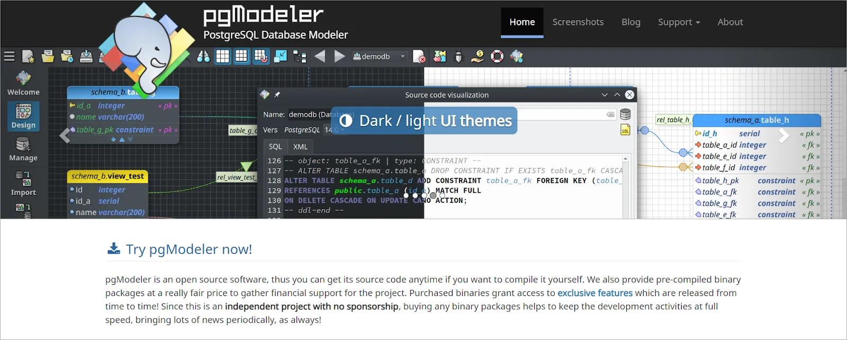Image resolution: width=847 pixels, height=340 pixels.
Task: Toggle the page delimiters grid button
Action: (x=241, y=56)
